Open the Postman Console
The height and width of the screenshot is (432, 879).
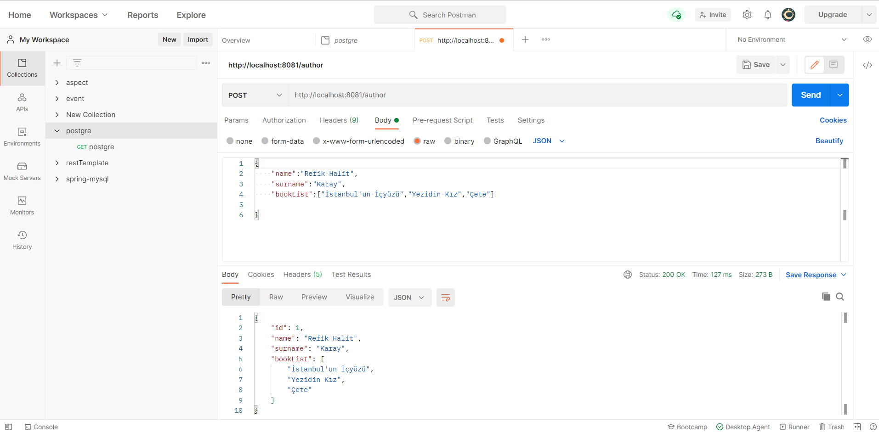tap(41, 426)
